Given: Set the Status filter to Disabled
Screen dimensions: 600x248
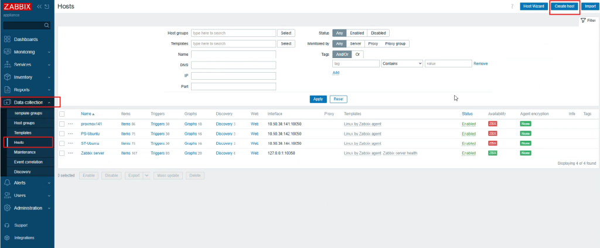Looking at the screenshot, I should (378, 33).
